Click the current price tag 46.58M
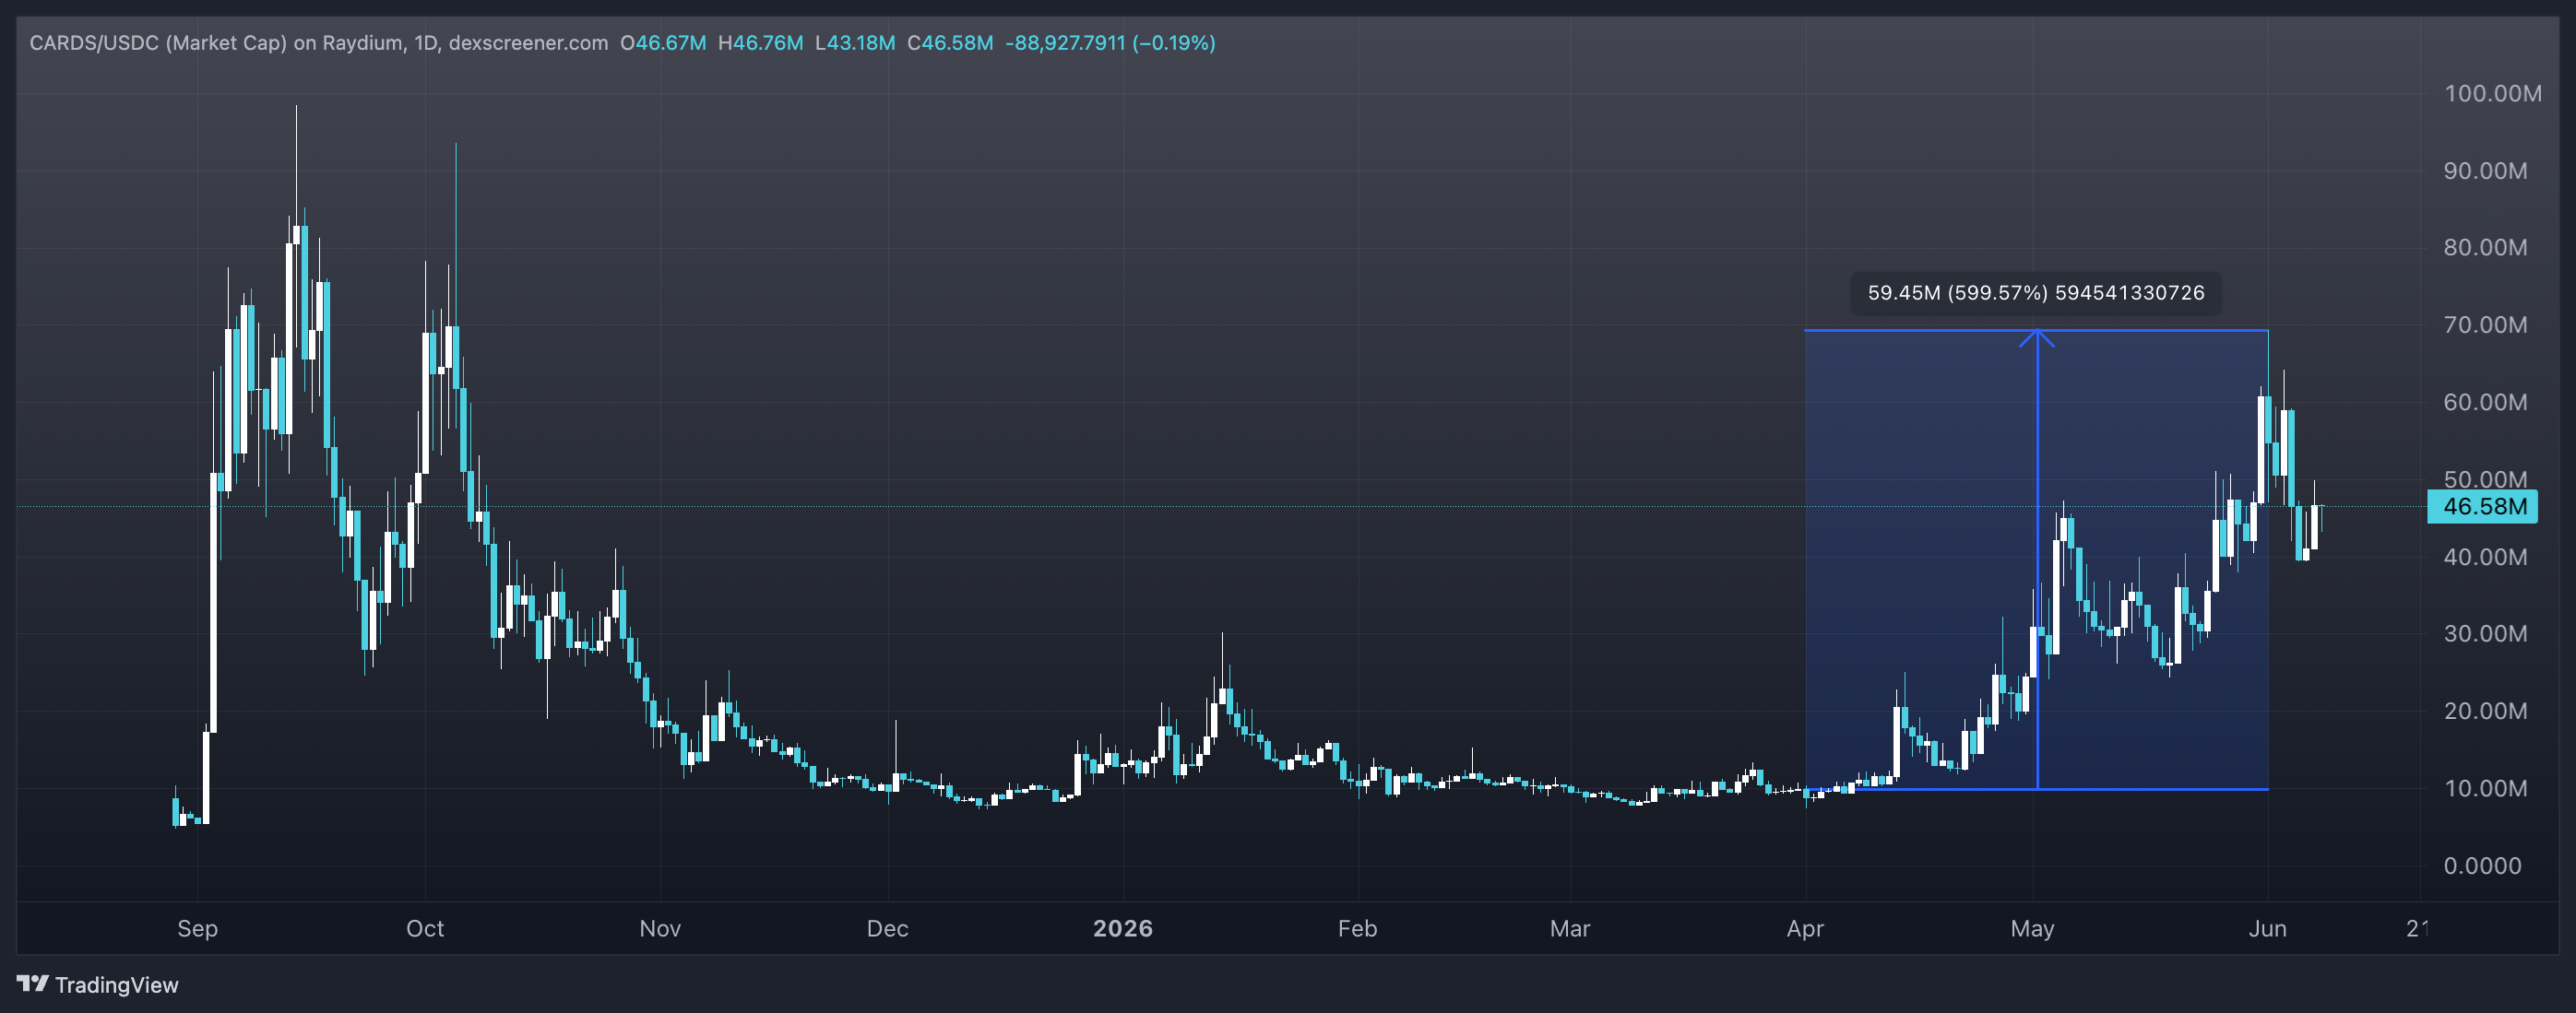Viewport: 2576px width, 1013px height. (2482, 507)
